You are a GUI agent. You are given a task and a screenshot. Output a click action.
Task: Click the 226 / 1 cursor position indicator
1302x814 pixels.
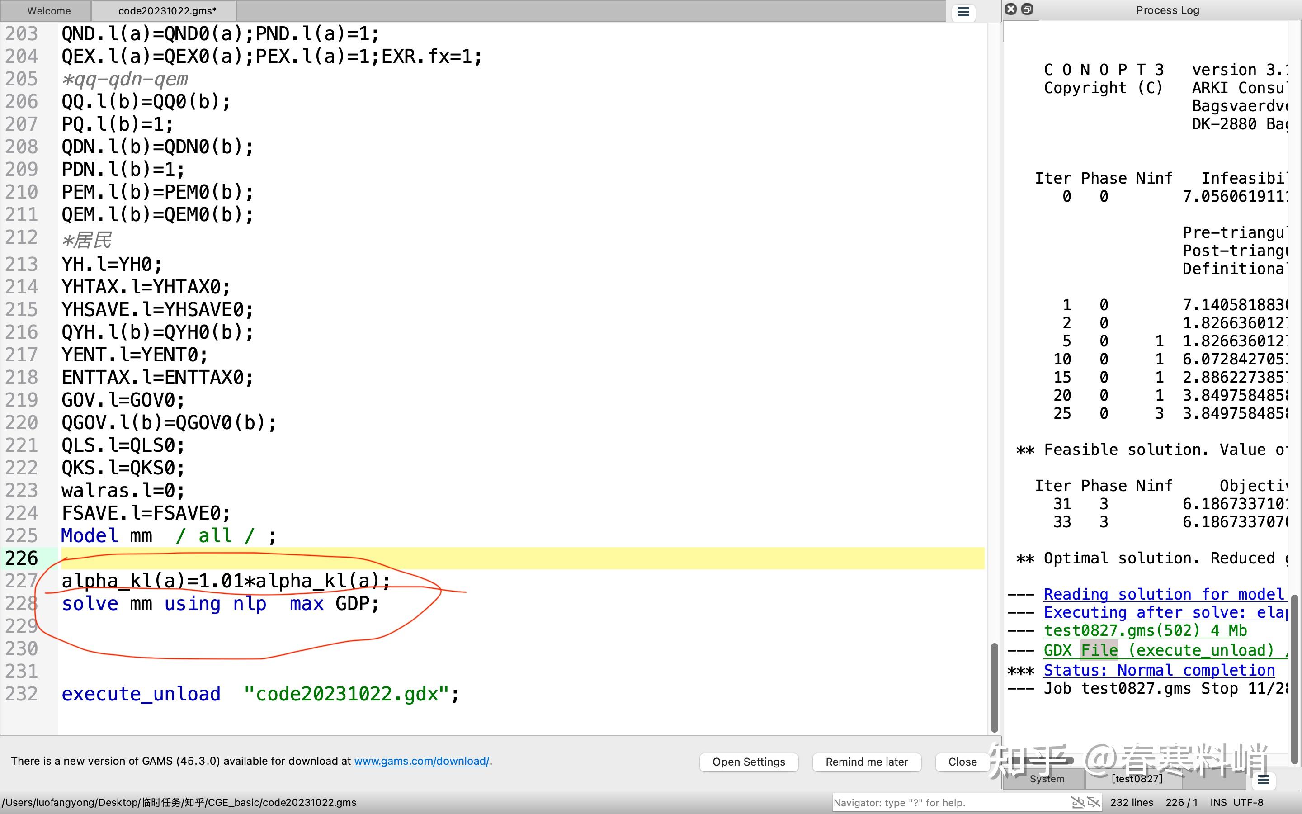1181,802
